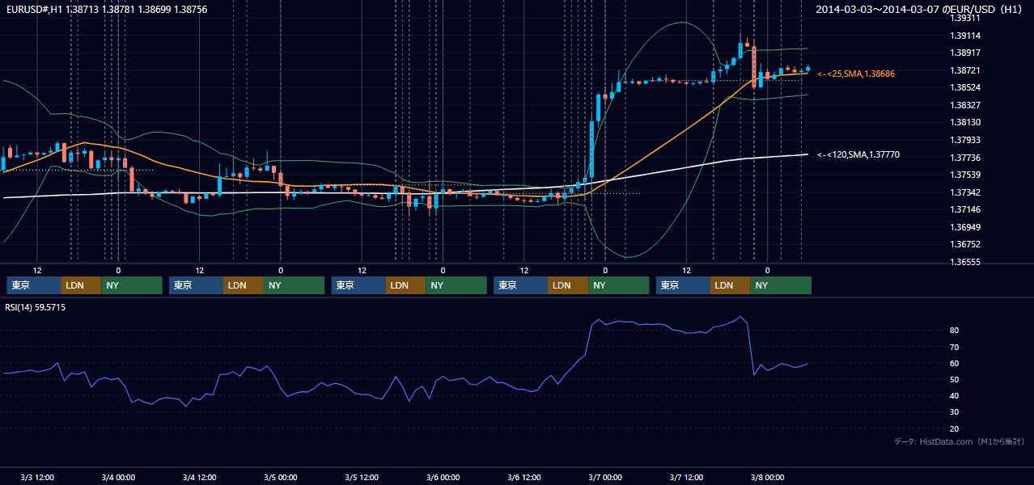
Task: Click the 3/8 00:00 time axis label
Action: [768, 478]
